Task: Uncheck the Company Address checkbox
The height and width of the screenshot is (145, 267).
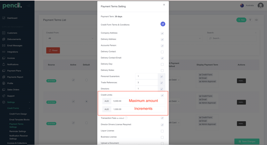Action: pyautogui.click(x=162, y=33)
